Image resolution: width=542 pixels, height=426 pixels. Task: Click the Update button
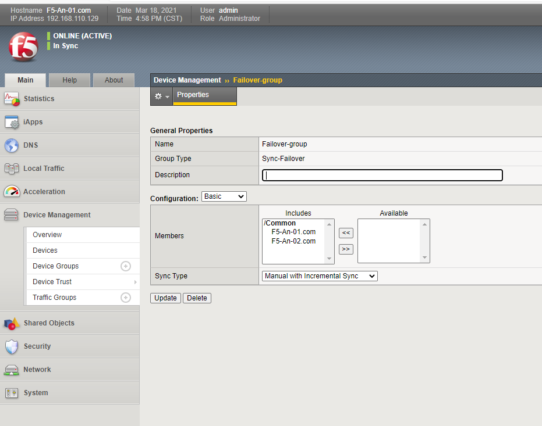[165, 298]
